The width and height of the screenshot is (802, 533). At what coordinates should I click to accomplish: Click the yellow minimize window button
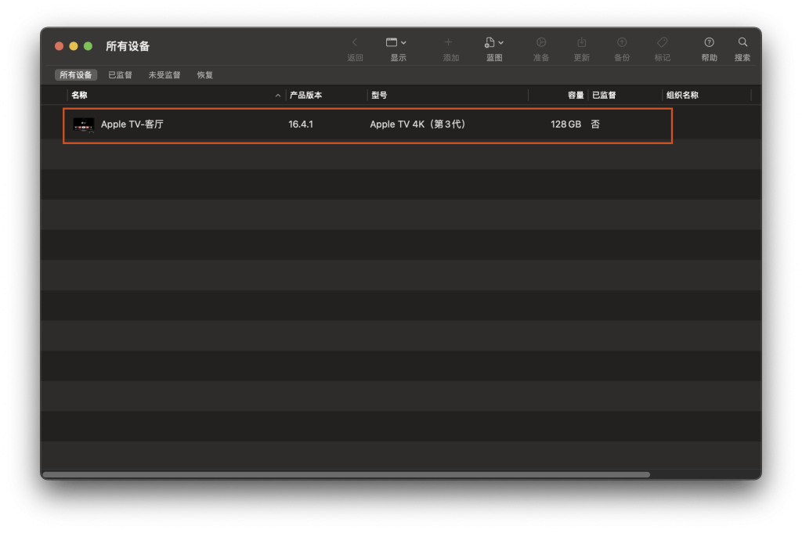pyautogui.click(x=74, y=46)
